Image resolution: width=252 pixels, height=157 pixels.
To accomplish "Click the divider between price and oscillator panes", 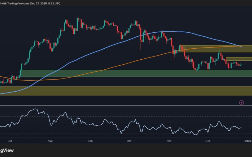I will [126, 106].
